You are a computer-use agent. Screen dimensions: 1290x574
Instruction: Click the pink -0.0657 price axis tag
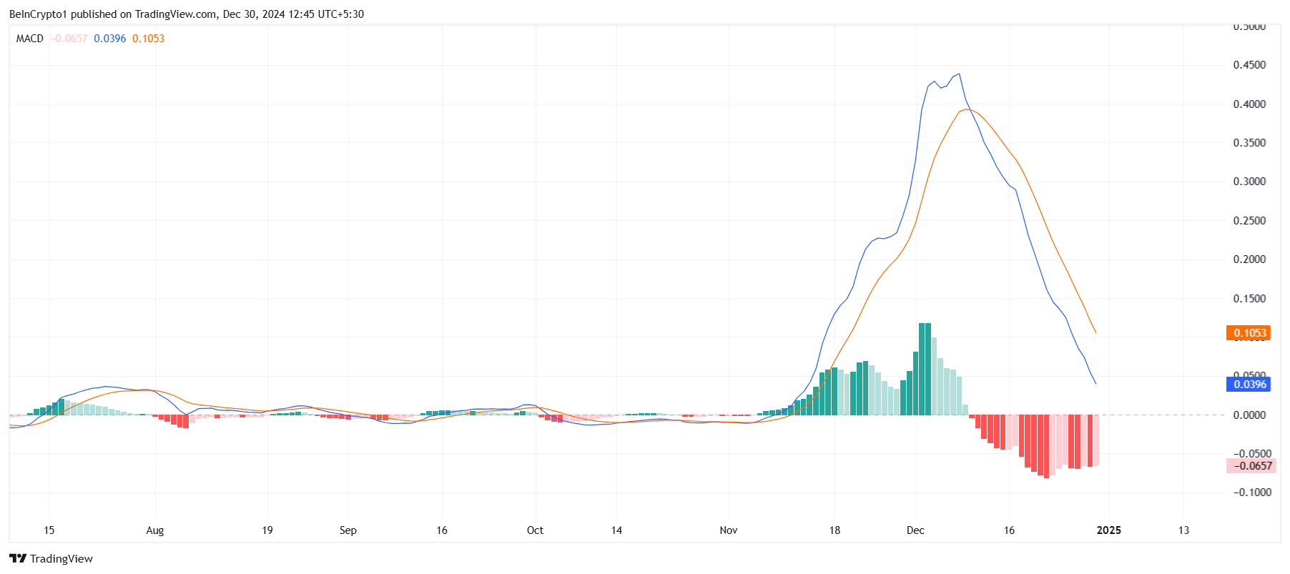[x=1251, y=466]
